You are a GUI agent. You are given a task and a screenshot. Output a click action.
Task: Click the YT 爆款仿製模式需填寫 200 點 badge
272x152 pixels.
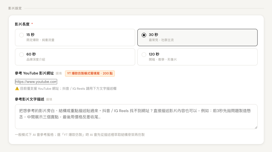coord(90,74)
